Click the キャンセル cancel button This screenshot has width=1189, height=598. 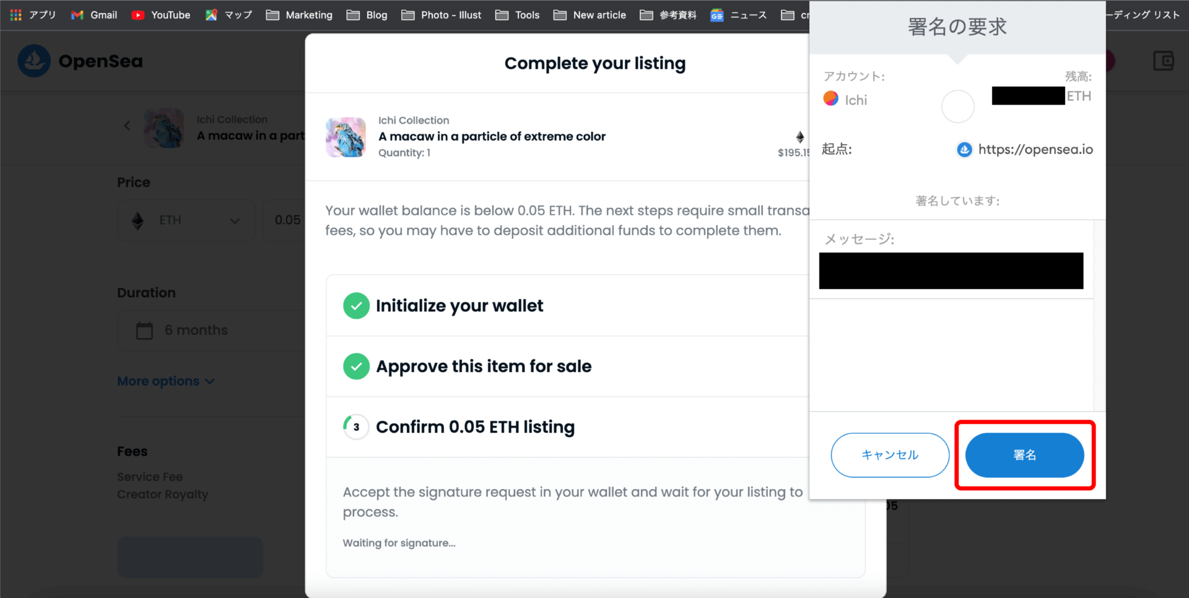[x=890, y=455]
